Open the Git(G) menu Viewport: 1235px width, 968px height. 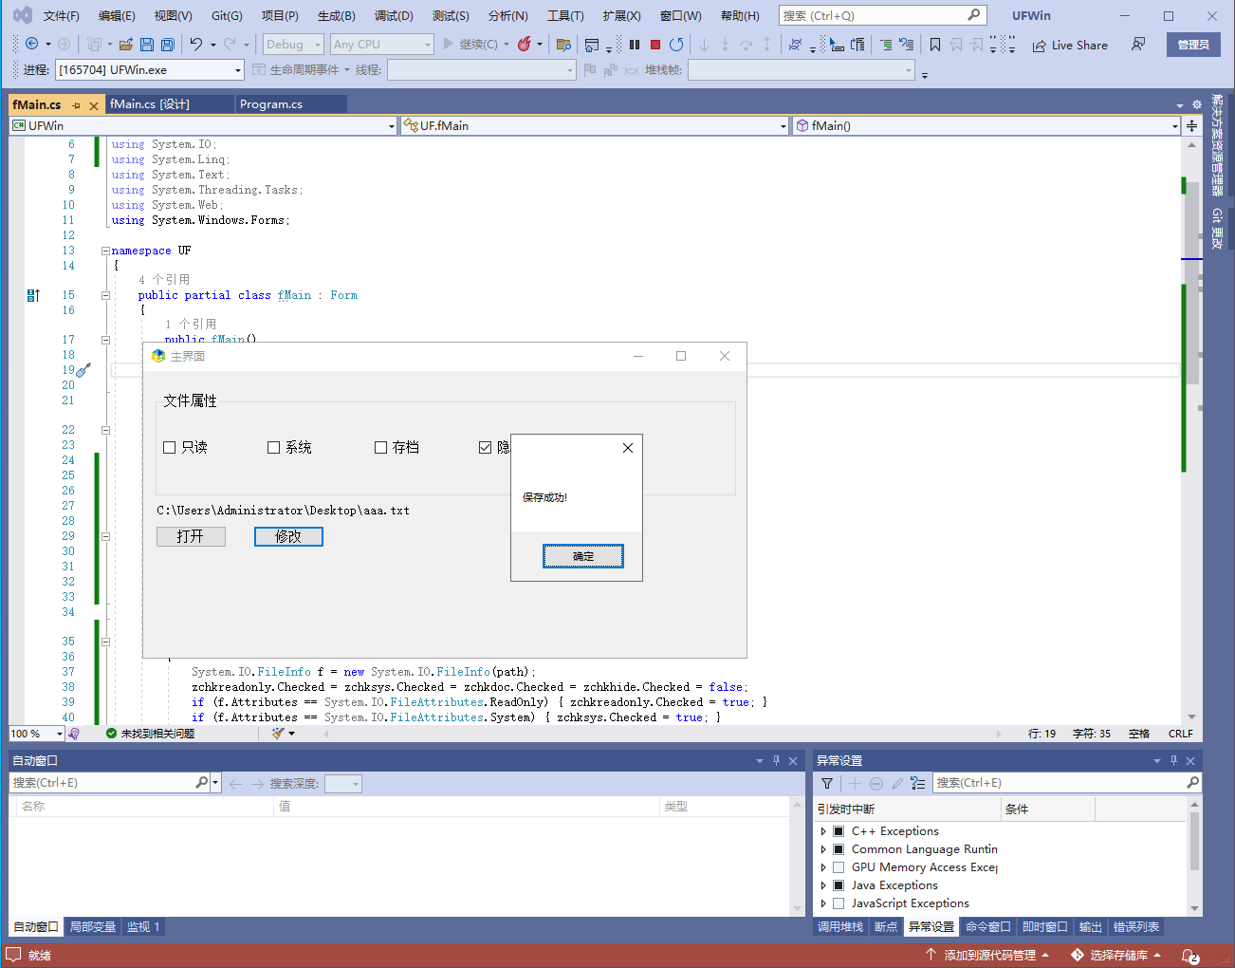[227, 15]
